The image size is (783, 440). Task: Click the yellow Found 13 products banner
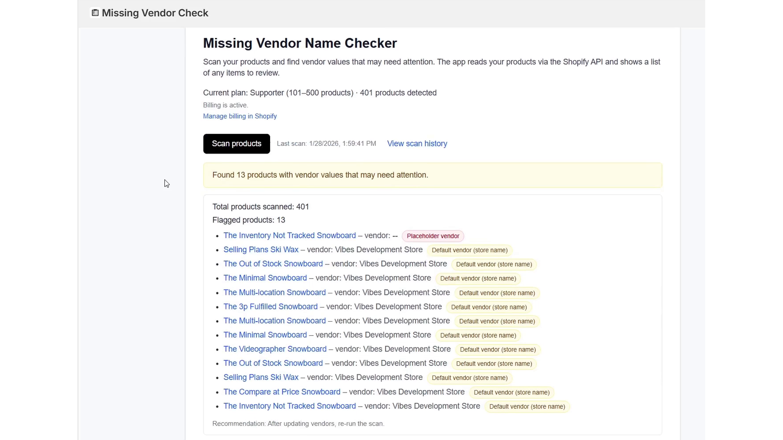[x=432, y=175]
